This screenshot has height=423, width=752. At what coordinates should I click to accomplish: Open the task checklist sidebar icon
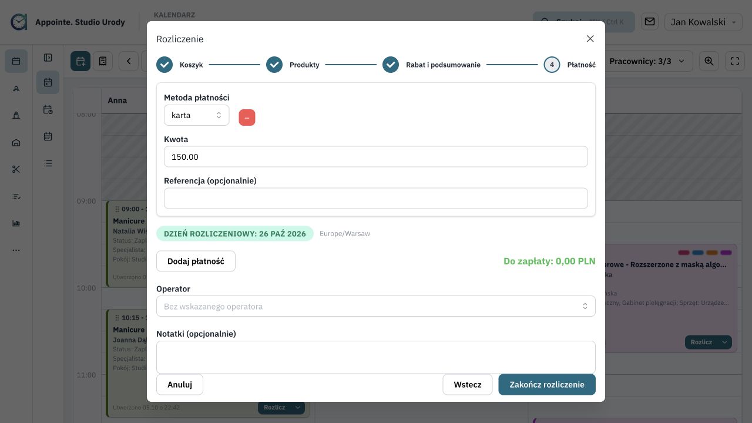point(16,196)
